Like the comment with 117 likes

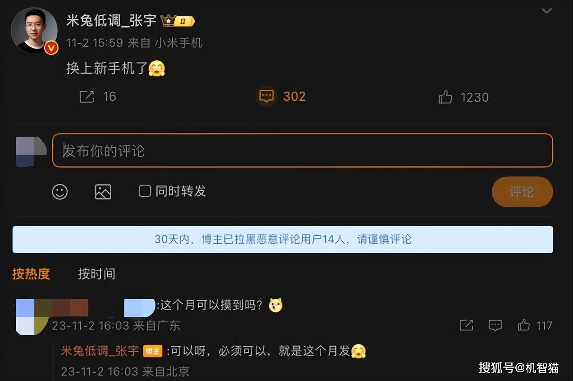523,325
